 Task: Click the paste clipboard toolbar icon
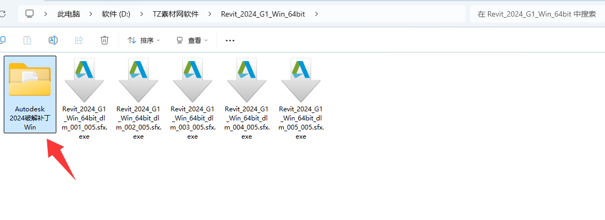tap(27, 40)
